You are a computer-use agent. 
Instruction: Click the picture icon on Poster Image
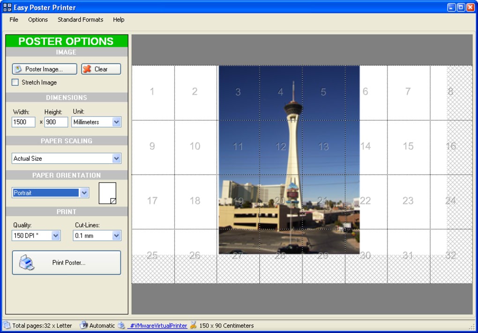pos(18,69)
